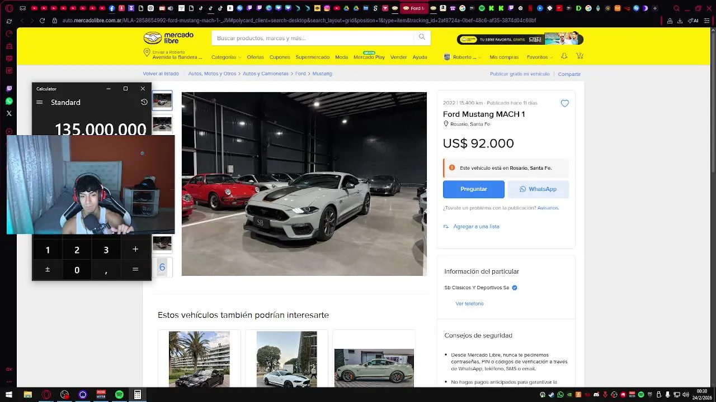Click the Compartir link

pyautogui.click(x=569, y=74)
